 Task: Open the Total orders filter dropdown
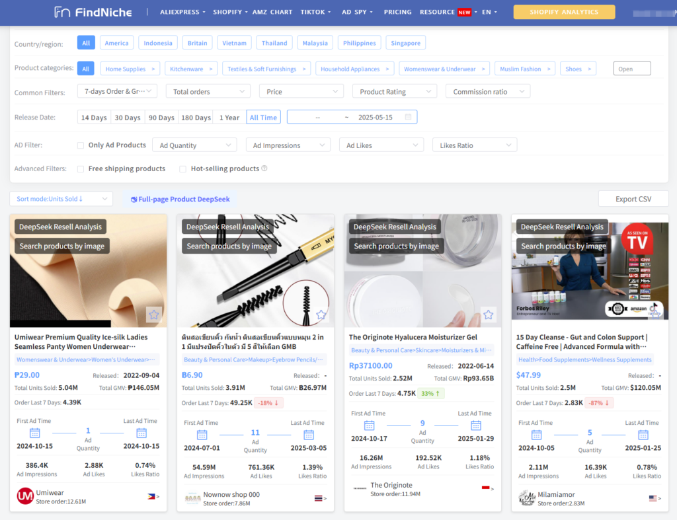208,91
